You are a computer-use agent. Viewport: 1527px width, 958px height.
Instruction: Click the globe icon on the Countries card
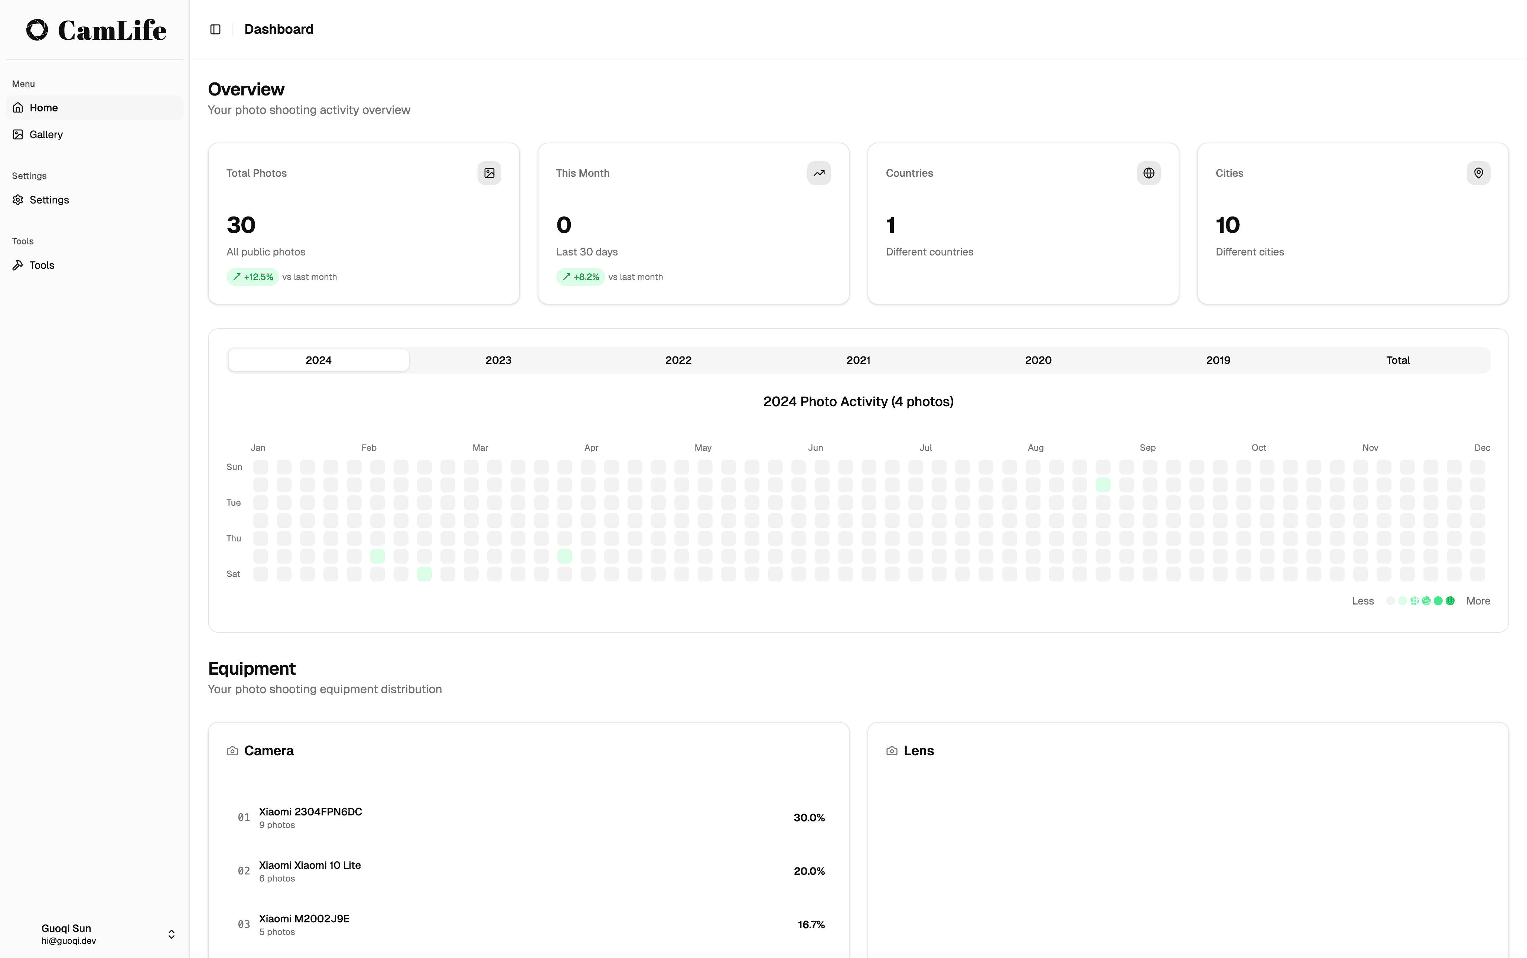pos(1149,172)
